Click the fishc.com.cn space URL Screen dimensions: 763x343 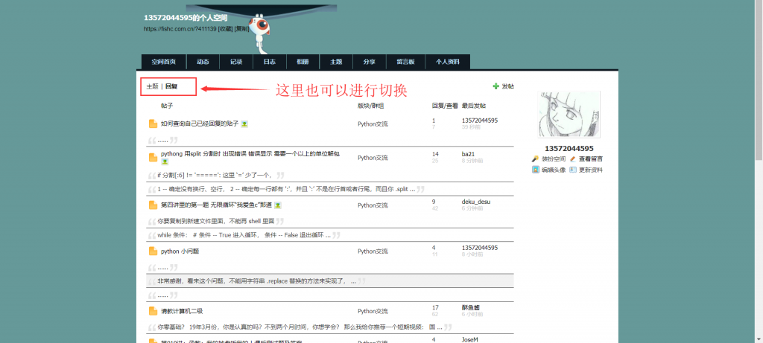click(x=180, y=29)
